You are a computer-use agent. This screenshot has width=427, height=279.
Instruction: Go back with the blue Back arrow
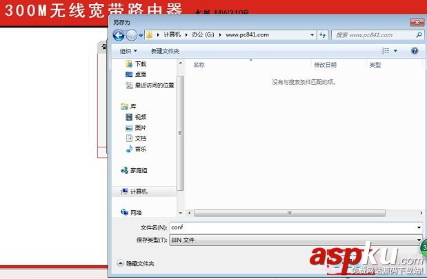click(x=119, y=35)
